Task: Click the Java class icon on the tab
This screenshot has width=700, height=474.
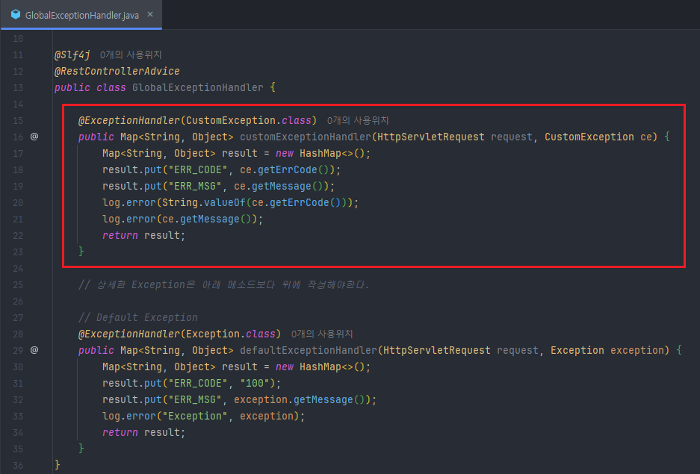Action: click(x=16, y=15)
